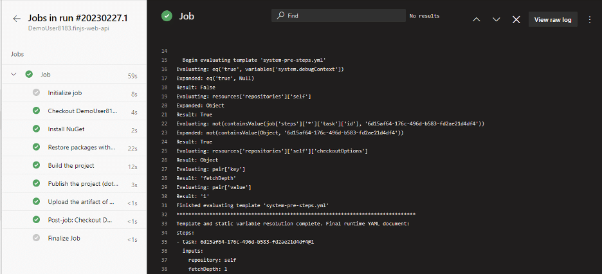Collapse the Job tree with the chevron
602x274 pixels.
13,75
